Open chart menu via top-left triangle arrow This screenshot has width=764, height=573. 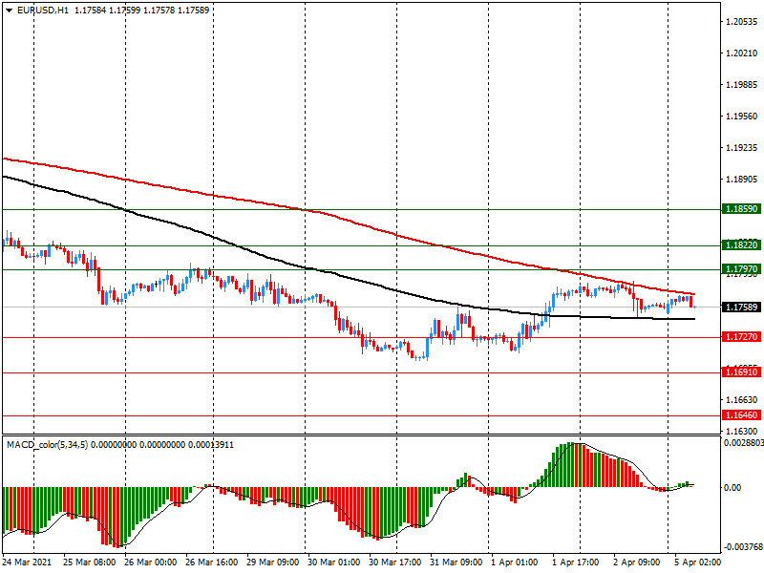[9, 10]
